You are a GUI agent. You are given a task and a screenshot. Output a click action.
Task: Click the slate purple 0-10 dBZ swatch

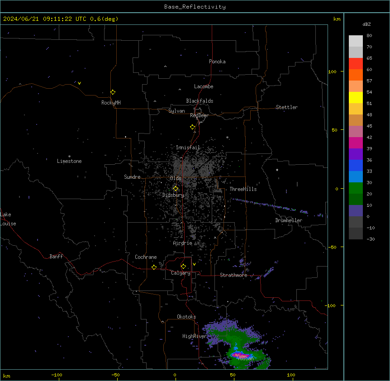tap(356, 211)
